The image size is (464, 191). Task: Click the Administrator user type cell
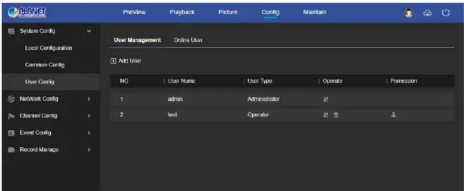(263, 100)
